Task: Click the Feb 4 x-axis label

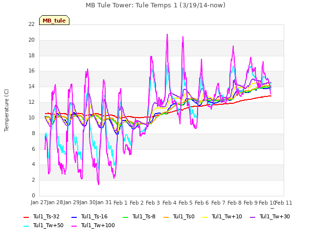Action: click(x=169, y=203)
